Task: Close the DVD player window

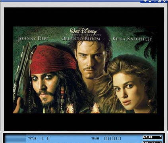Action: 164,1
